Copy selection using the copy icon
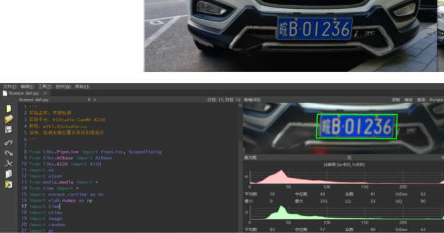This screenshot has width=444, height=233. 9,174
